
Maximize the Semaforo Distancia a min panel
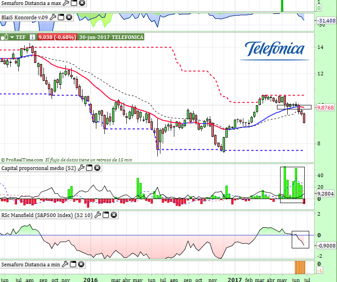73,264
